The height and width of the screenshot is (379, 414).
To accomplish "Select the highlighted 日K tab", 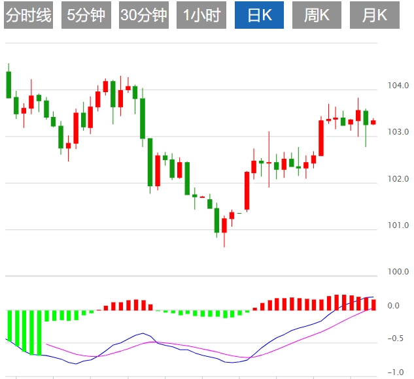I will click(258, 16).
